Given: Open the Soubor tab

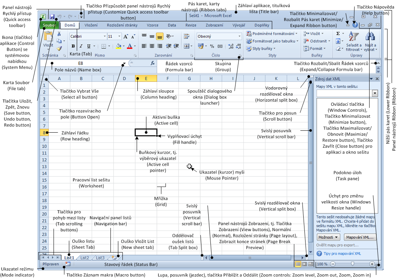Looking at the screenshot, I should coord(49,25).
